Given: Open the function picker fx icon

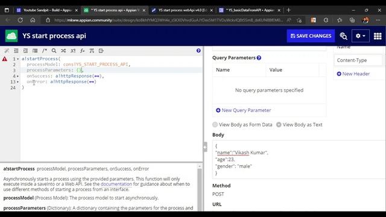Looking at the screenshot, I should click(82, 51).
